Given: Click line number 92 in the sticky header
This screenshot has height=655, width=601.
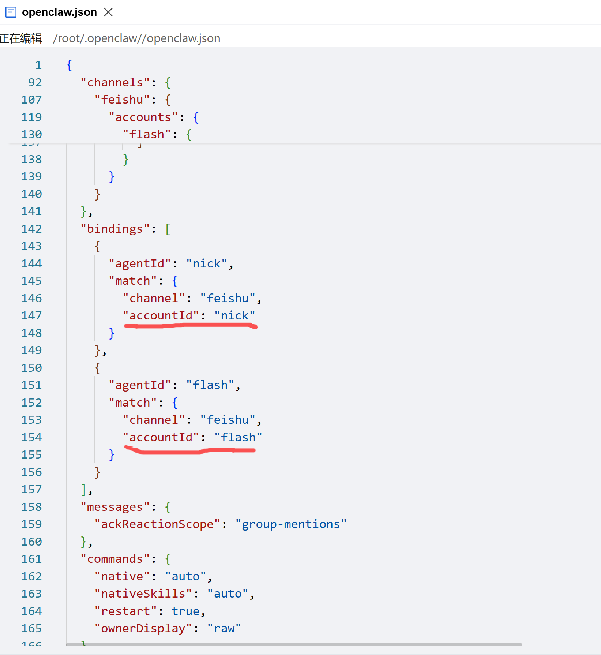Looking at the screenshot, I should (35, 82).
